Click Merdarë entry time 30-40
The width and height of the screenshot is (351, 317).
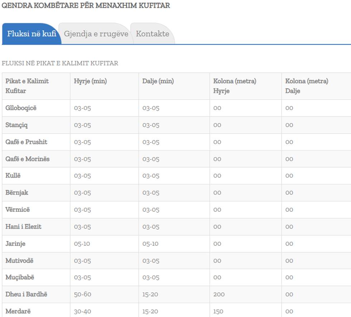(83, 312)
